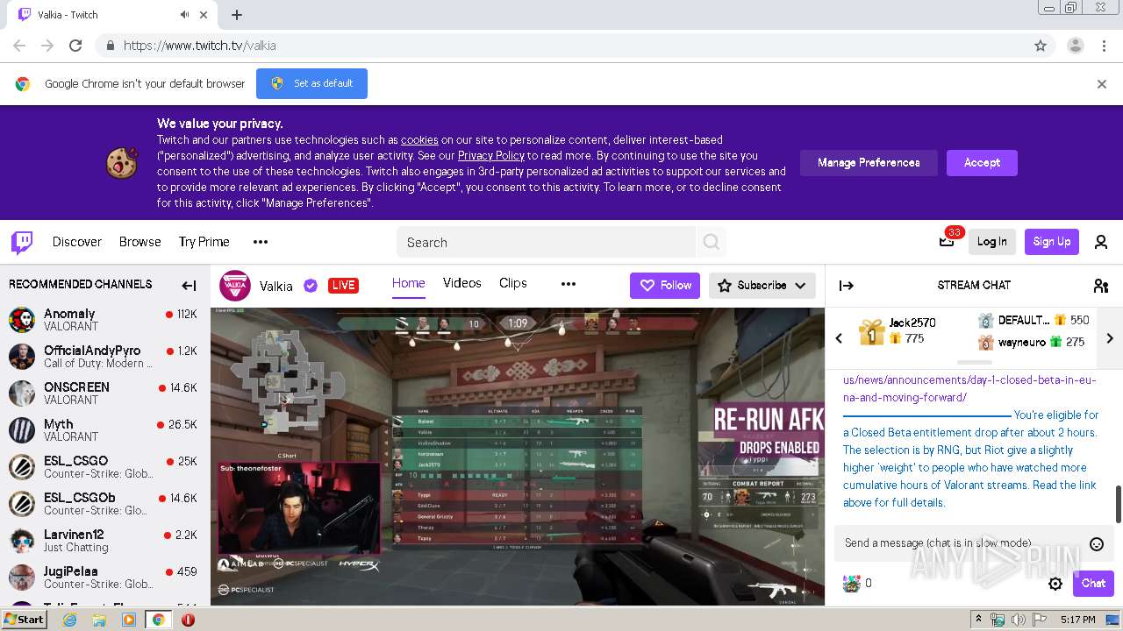The height and width of the screenshot is (631, 1123).
Task: Open the ESL_CSGOb channel
Action: (104, 504)
